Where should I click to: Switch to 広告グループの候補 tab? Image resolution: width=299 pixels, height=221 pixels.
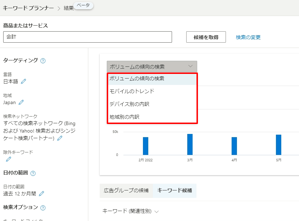[x=126, y=191]
